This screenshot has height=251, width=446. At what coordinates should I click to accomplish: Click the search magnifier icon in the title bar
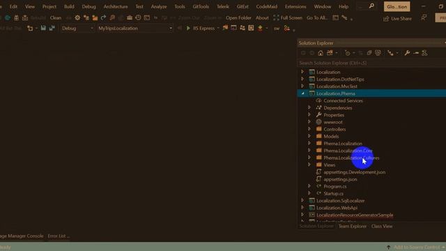(371, 6)
